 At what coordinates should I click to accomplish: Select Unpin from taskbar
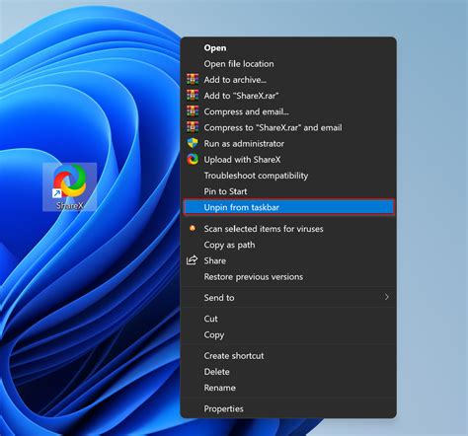[288, 207]
